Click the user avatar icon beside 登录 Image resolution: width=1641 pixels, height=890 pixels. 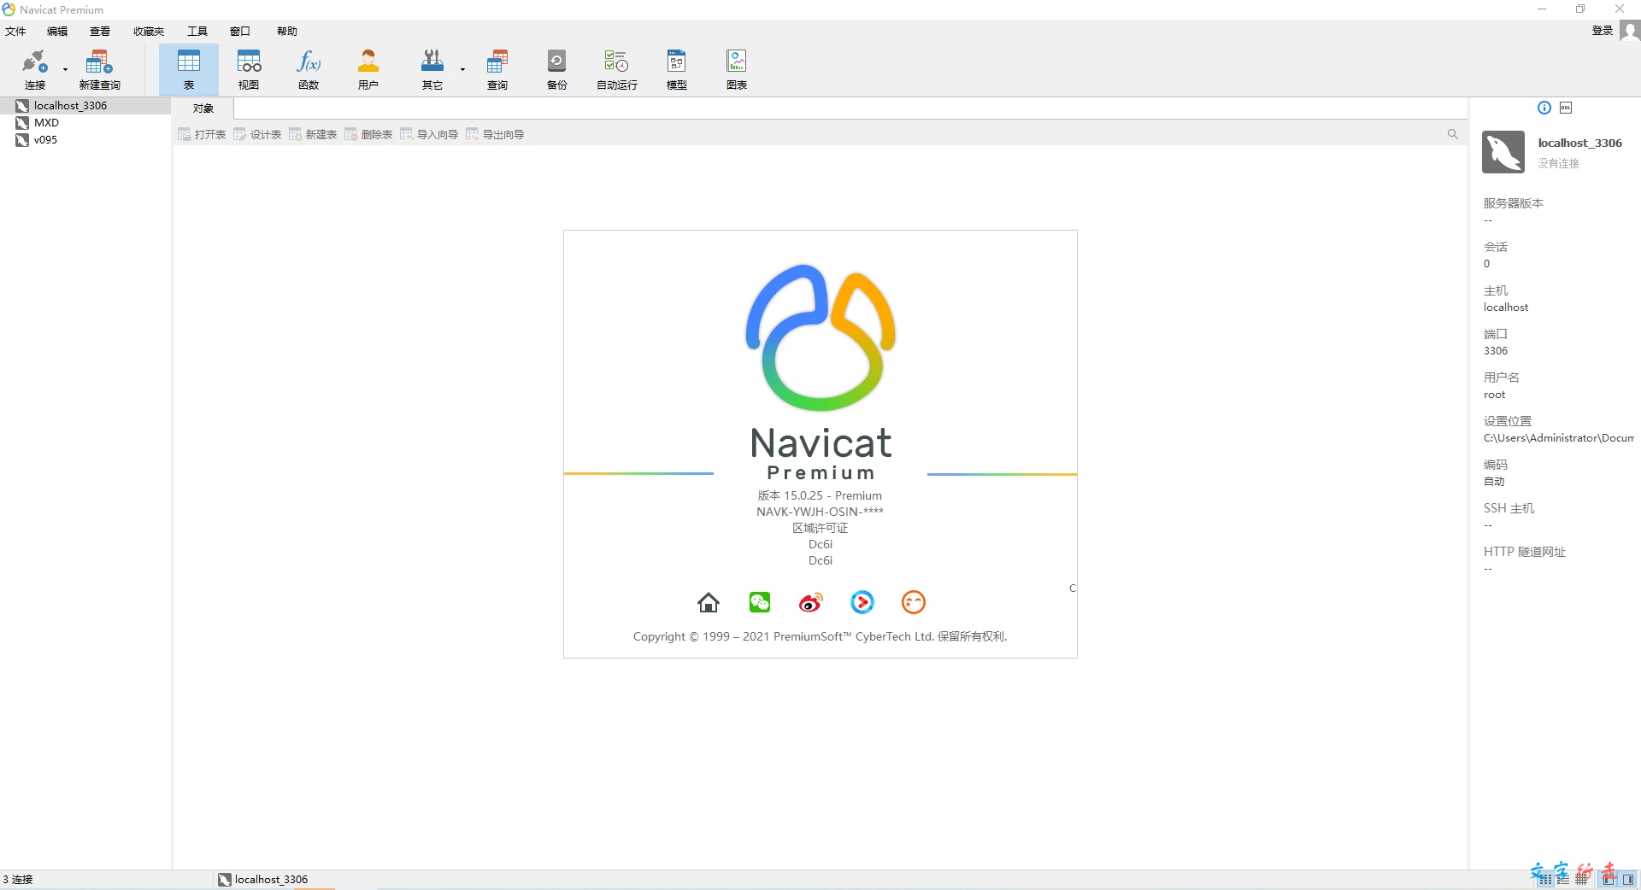click(x=1630, y=31)
